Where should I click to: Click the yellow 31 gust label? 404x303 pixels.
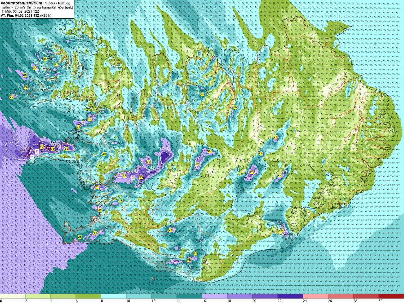97,187
